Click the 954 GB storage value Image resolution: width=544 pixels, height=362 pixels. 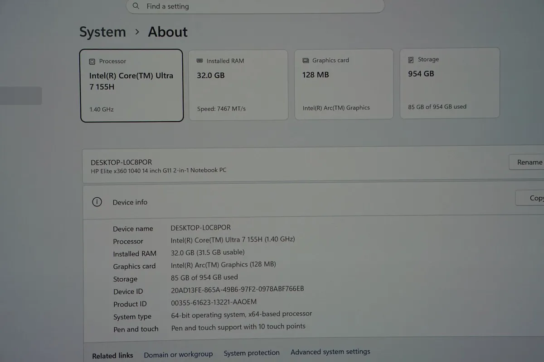[x=421, y=74]
